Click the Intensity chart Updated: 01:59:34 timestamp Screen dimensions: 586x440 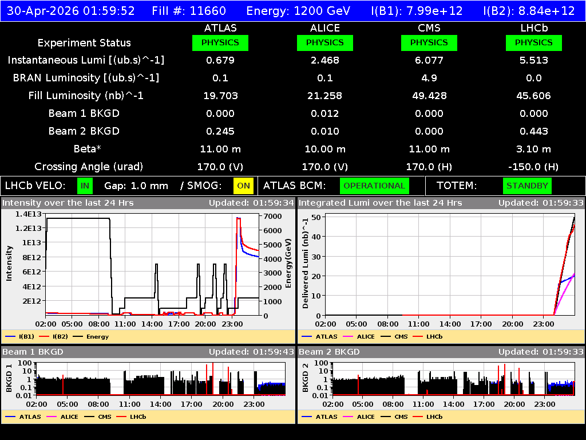click(252, 203)
